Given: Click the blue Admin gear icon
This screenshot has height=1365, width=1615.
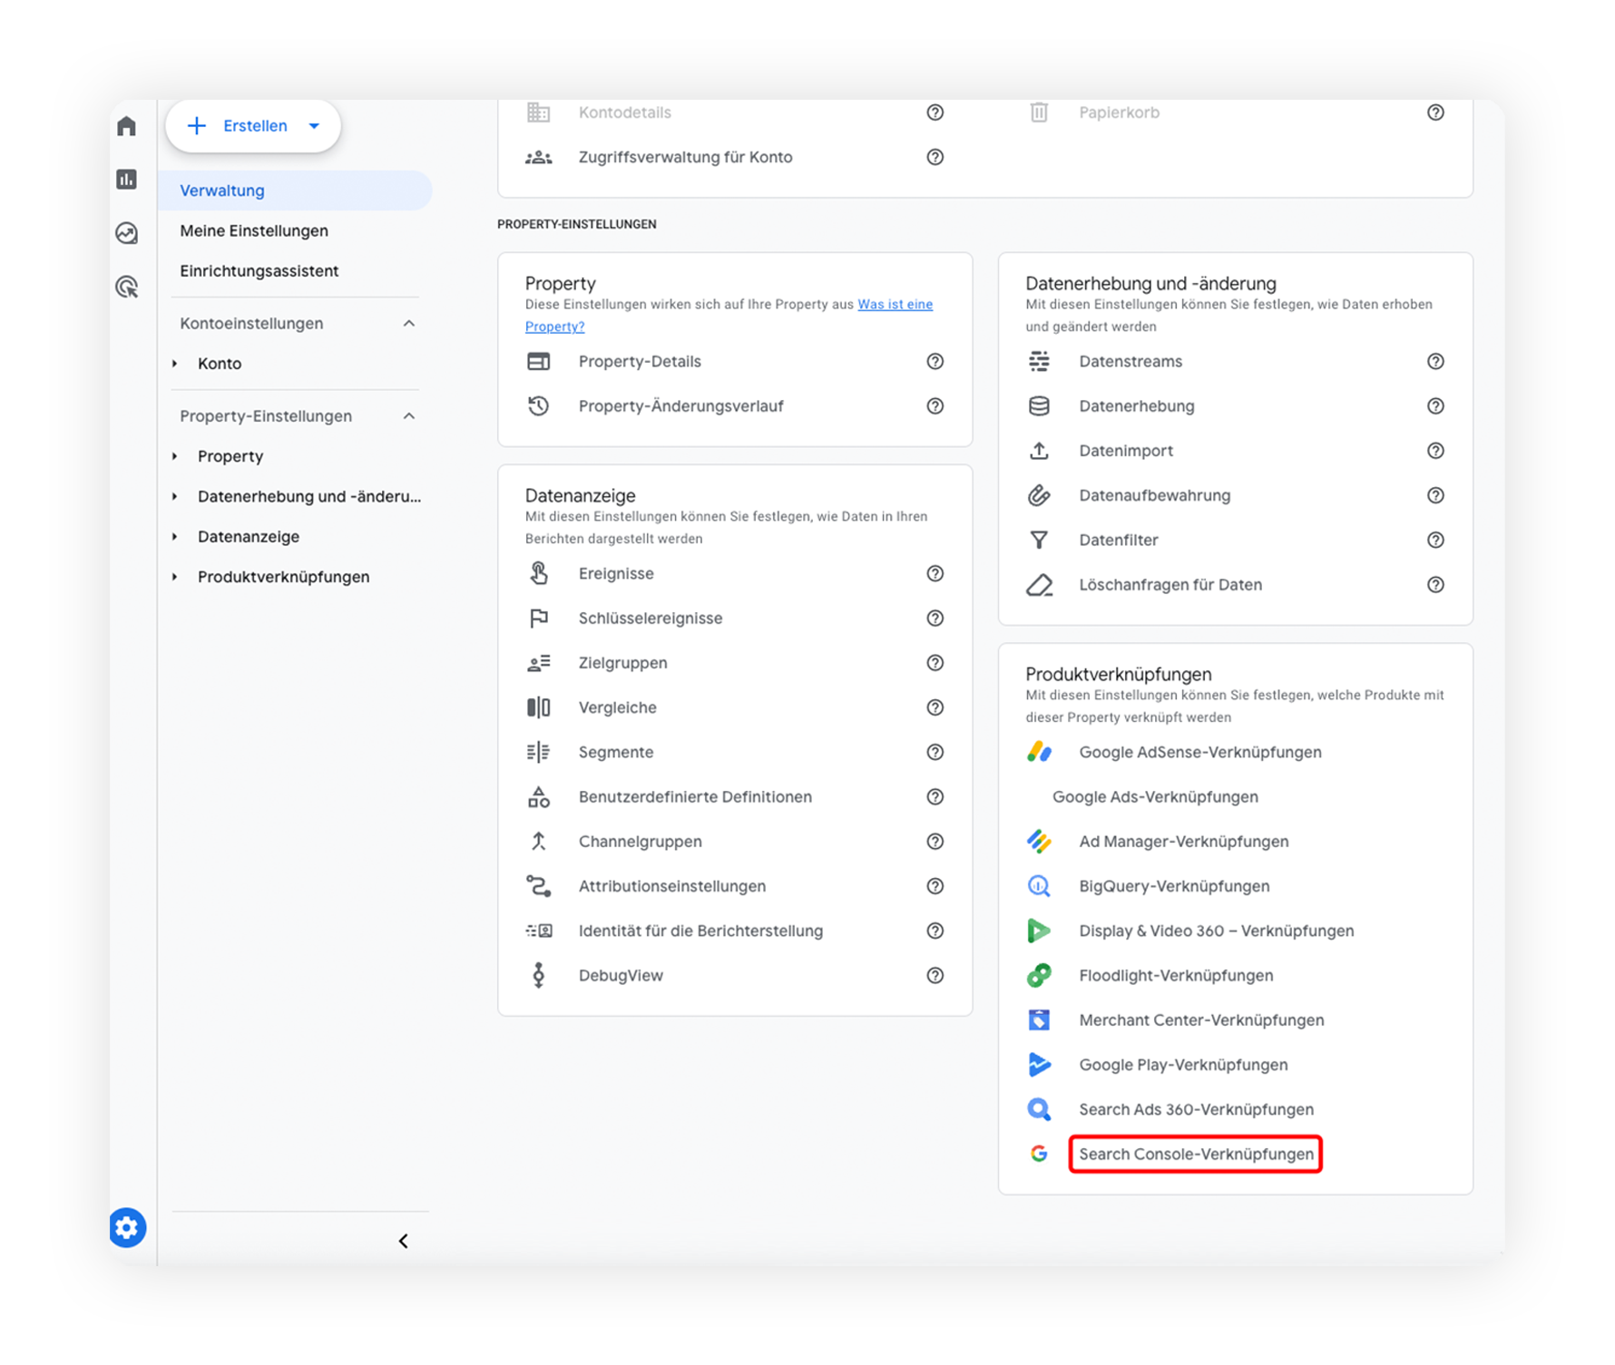Looking at the screenshot, I should (128, 1227).
